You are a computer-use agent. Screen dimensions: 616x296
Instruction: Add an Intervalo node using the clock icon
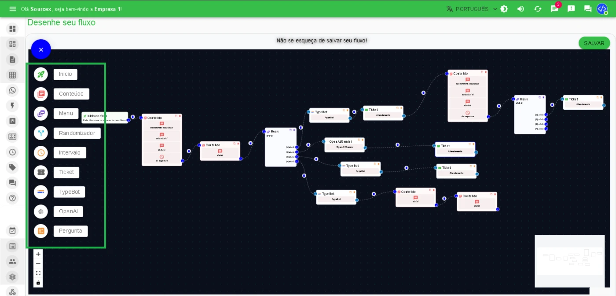tap(41, 152)
